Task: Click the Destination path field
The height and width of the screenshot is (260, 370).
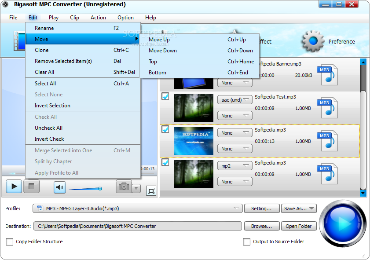Action: tap(138, 226)
